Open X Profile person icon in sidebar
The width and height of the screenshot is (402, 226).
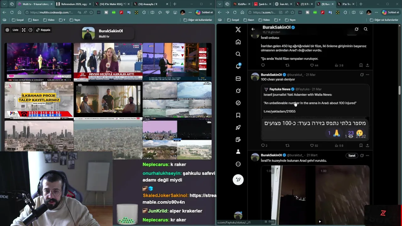(x=238, y=152)
